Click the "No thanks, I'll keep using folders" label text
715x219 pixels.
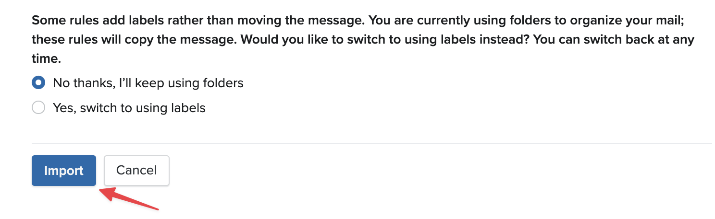click(148, 83)
